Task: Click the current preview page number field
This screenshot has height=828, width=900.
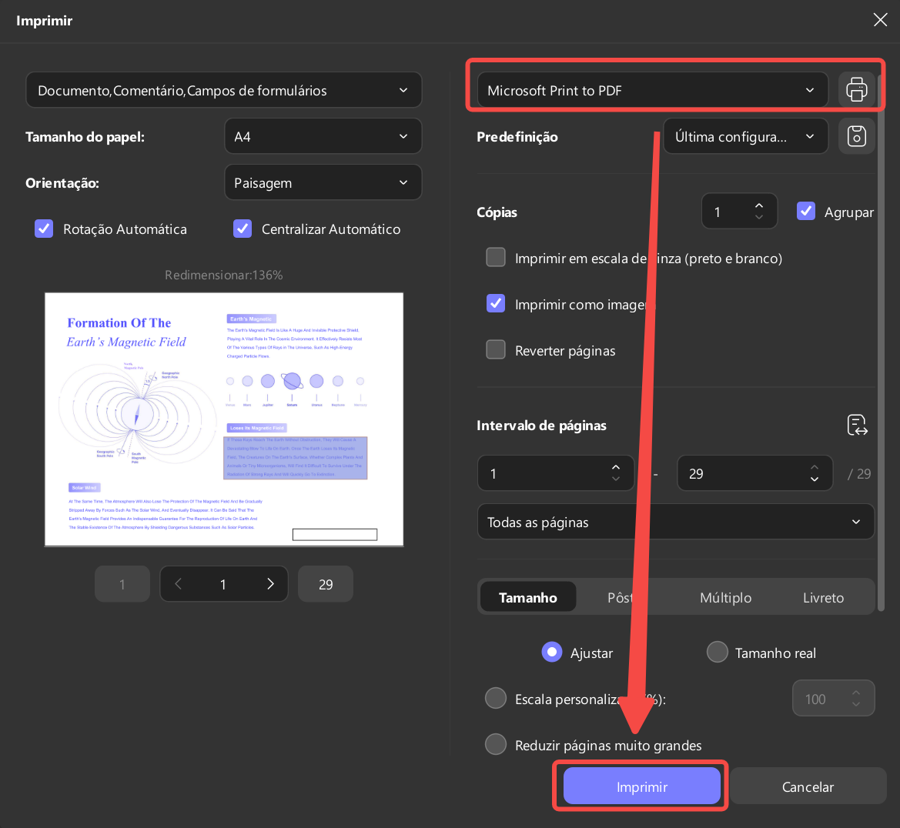Action: tap(223, 584)
